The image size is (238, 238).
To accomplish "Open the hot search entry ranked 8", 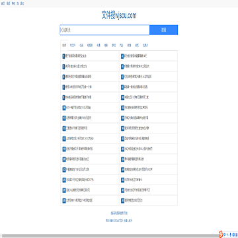I will pos(136,87).
